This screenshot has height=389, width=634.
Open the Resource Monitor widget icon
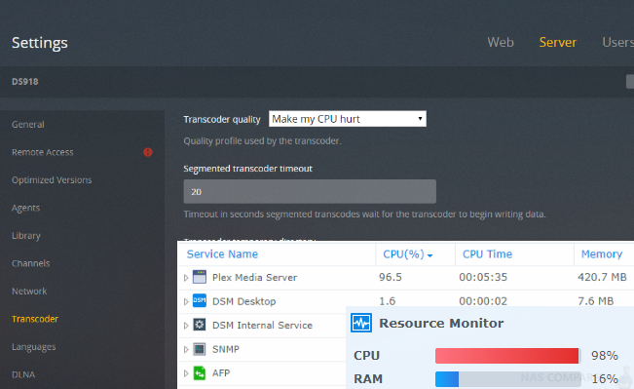pyautogui.click(x=361, y=323)
